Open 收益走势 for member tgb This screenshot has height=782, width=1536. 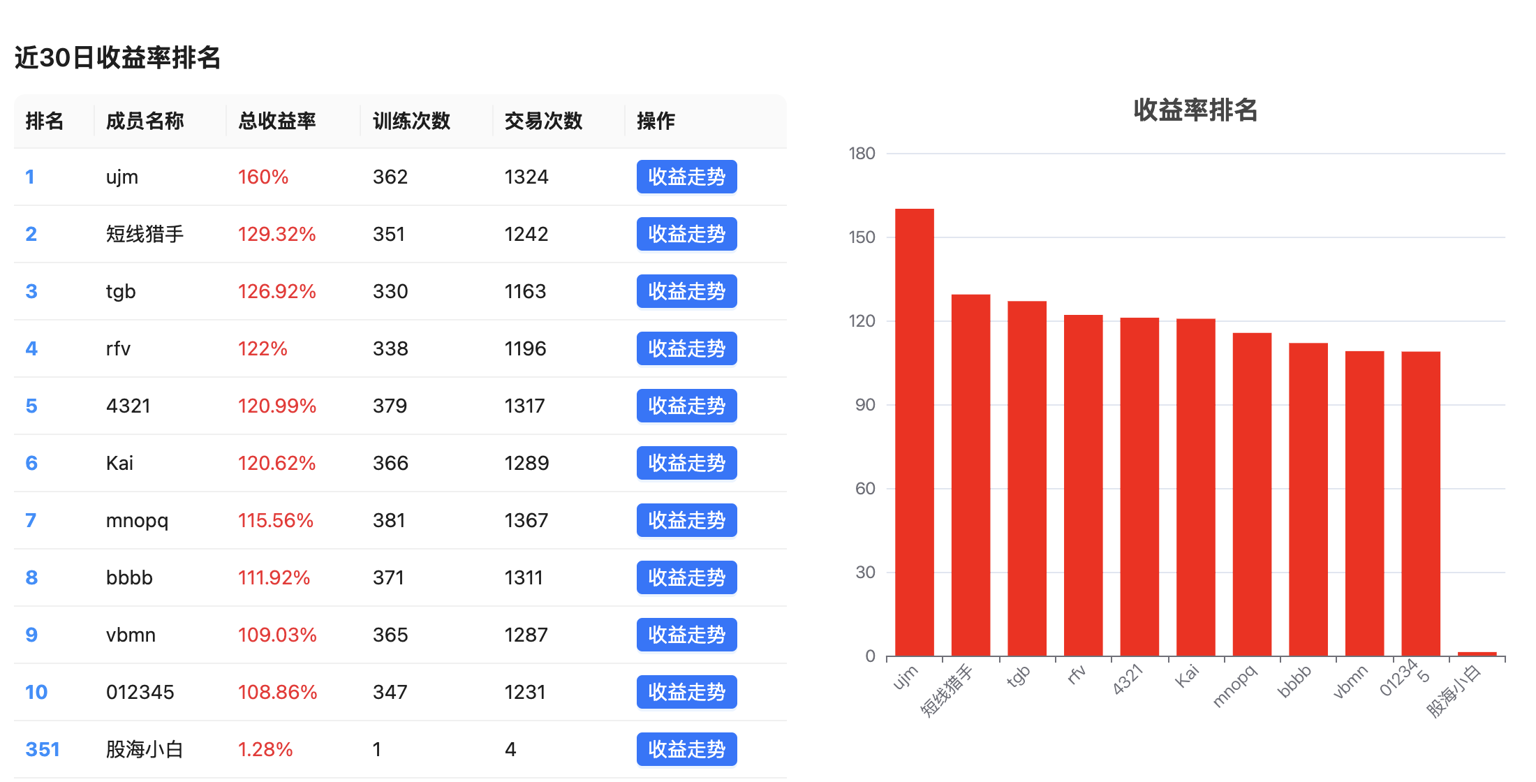coord(686,291)
